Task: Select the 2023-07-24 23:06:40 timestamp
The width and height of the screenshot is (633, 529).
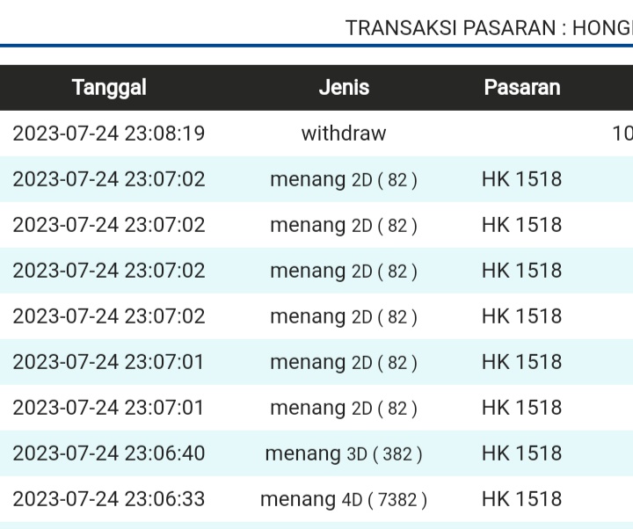Action: click(x=109, y=453)
